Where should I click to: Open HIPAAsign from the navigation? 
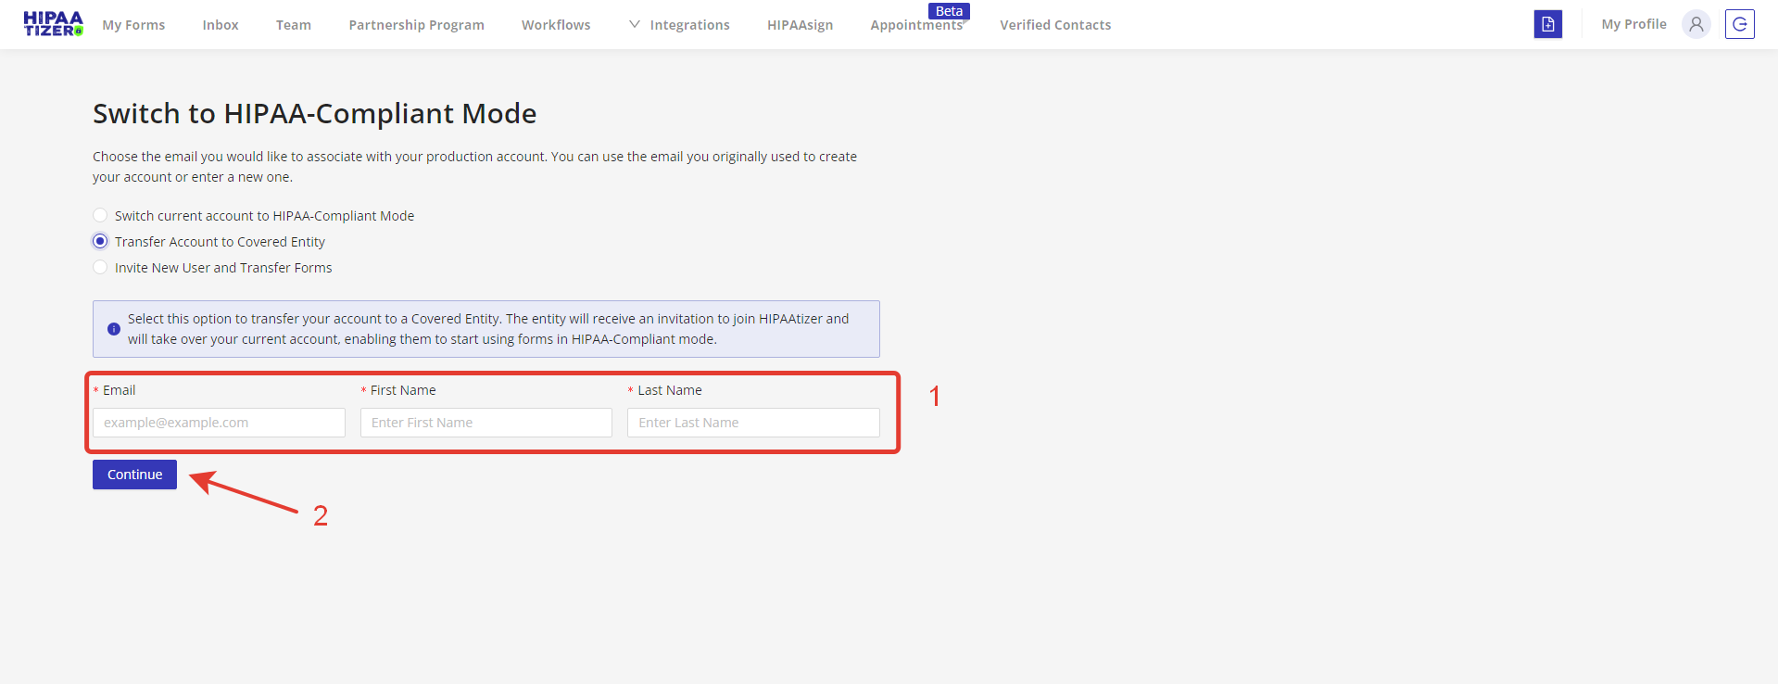800,25
